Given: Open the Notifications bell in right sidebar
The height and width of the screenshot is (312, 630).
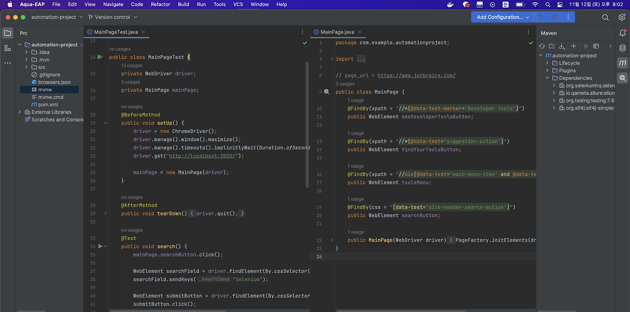Looking at the screenshot, I should (623, 33).
